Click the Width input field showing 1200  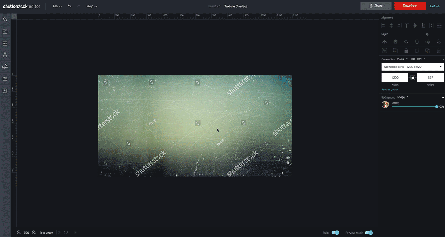[x=395, y=77]
